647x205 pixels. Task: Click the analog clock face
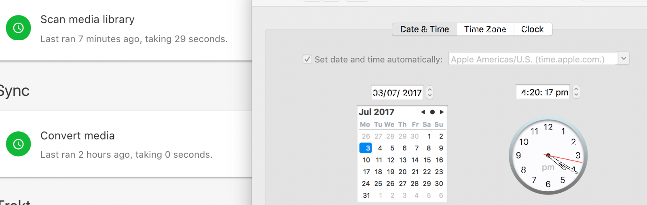(548, 156)
